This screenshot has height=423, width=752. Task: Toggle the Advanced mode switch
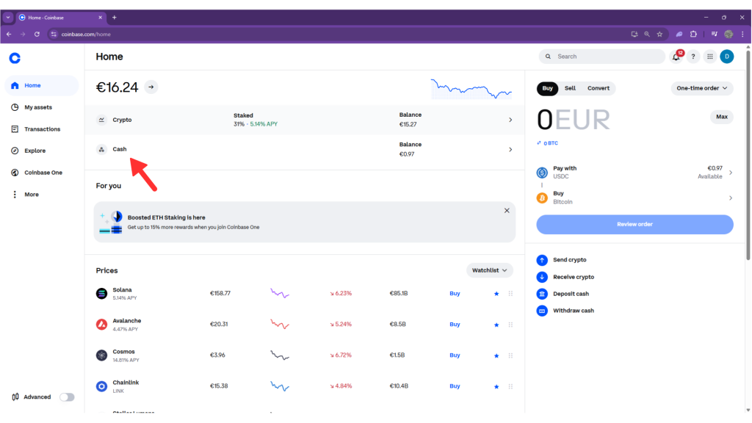pos(67,397)
